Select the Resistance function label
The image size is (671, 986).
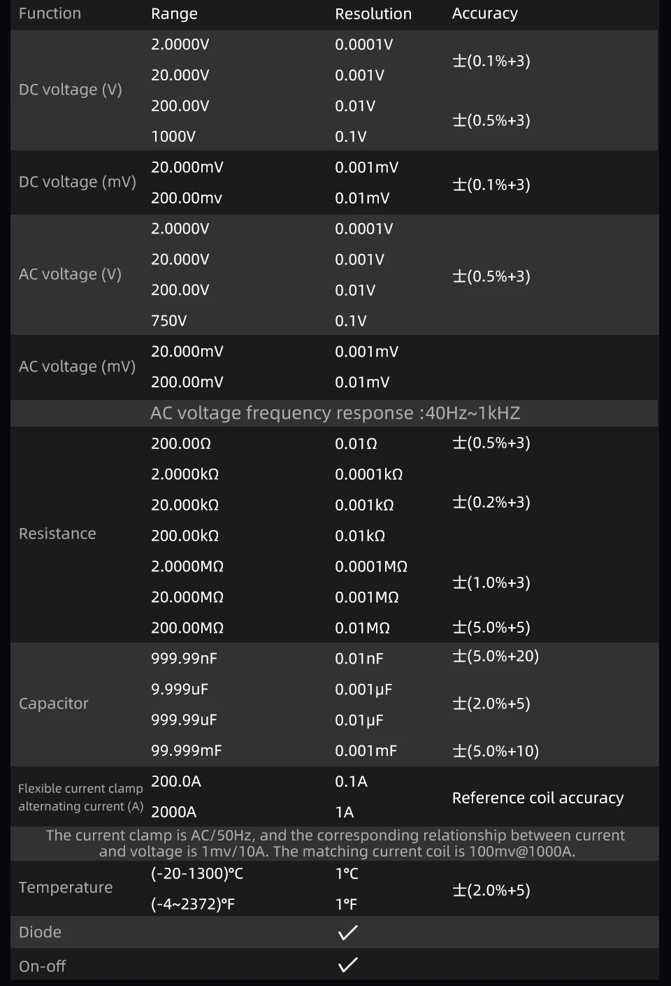click(57, 534)
